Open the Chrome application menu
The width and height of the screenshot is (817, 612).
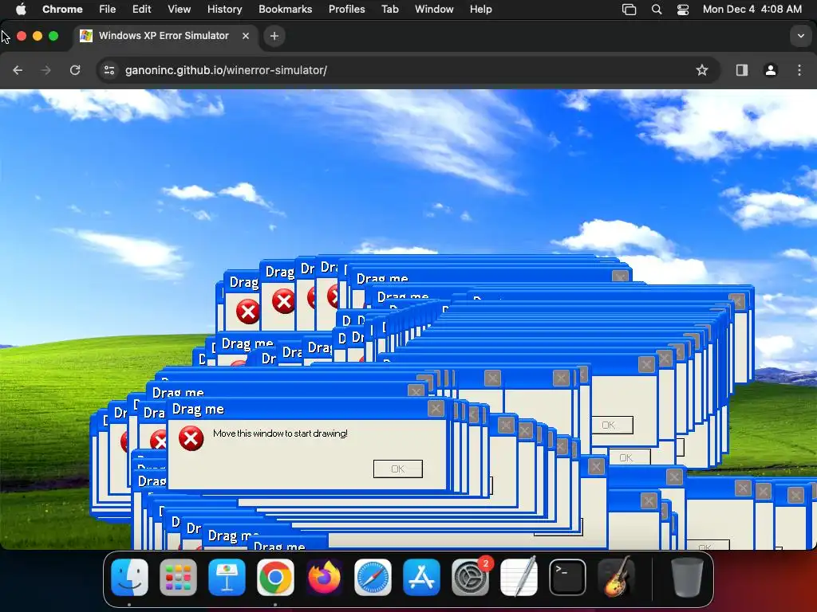click(x=62, y=10)
